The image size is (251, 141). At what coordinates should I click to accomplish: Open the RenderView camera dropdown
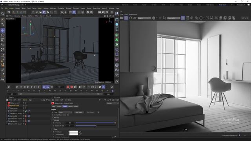point(173,18)
